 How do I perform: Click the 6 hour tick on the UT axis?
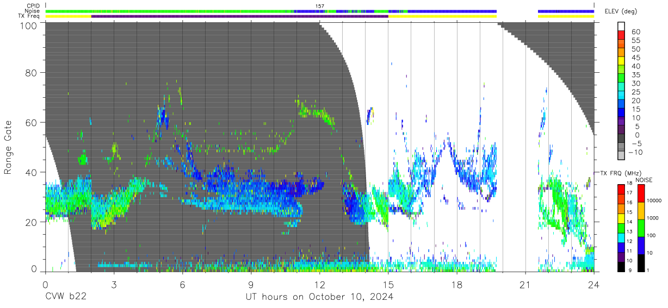pyautogui.click(x=182, y=285)
